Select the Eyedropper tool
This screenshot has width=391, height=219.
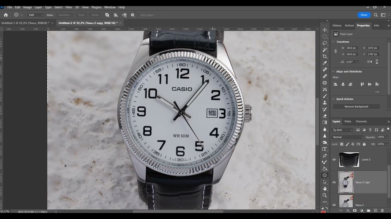click(x=325, y=63)
